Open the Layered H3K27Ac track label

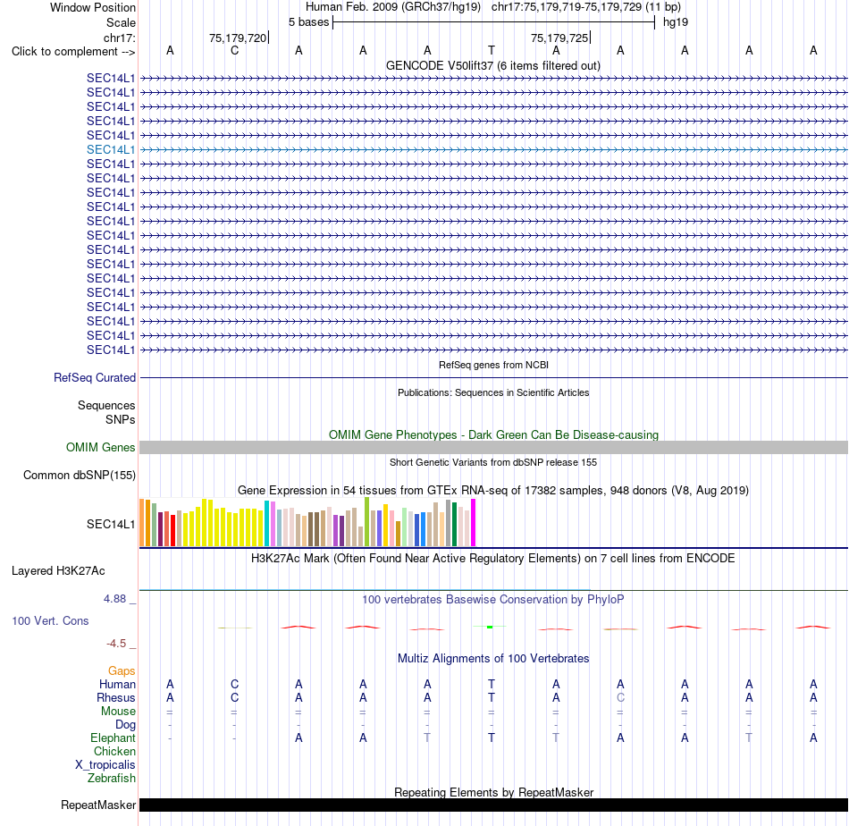pyautogui.click(x=58, y=571)
